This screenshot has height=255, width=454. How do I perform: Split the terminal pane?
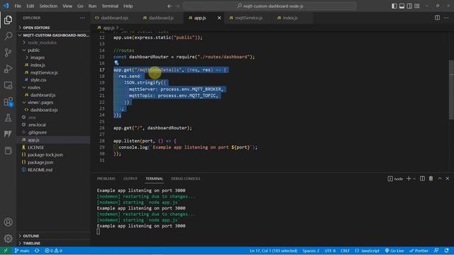pos(423,178)
